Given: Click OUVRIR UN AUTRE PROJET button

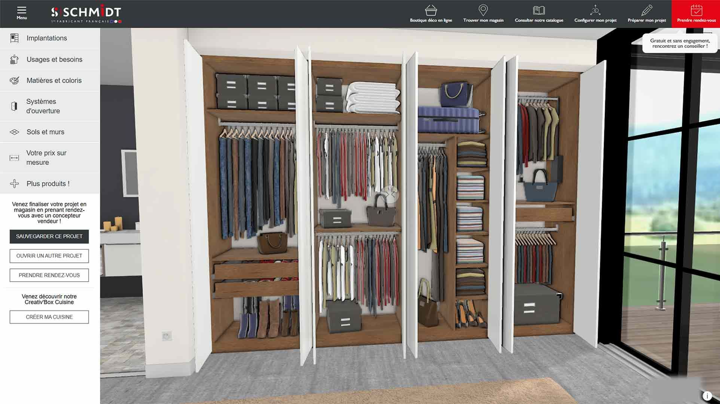Looking at the screenshot, I should (x=49, y=256).
